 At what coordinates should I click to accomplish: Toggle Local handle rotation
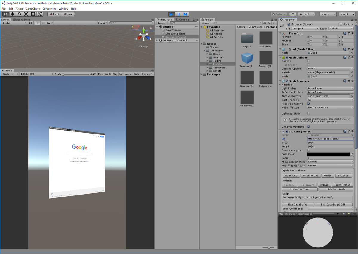[x=68, y=14]
